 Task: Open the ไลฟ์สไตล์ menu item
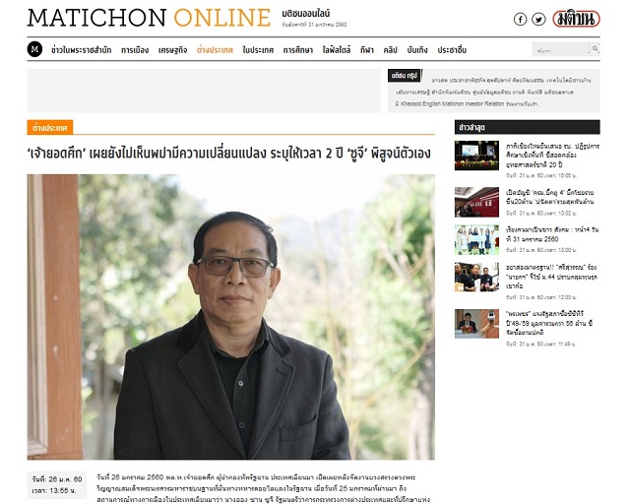click(337, 50)
